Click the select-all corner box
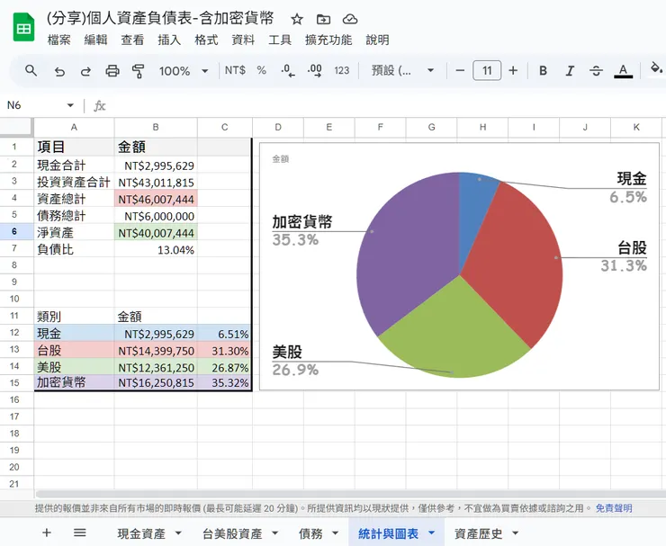 tap(16, 128)
